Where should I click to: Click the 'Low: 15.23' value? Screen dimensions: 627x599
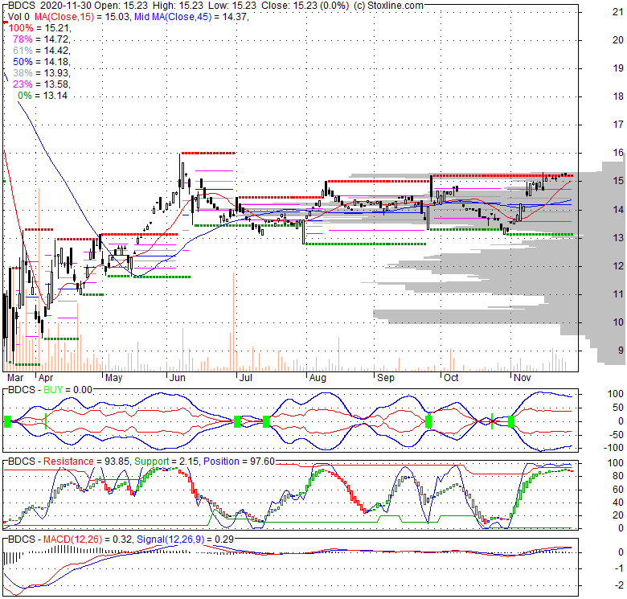(231, 6)
